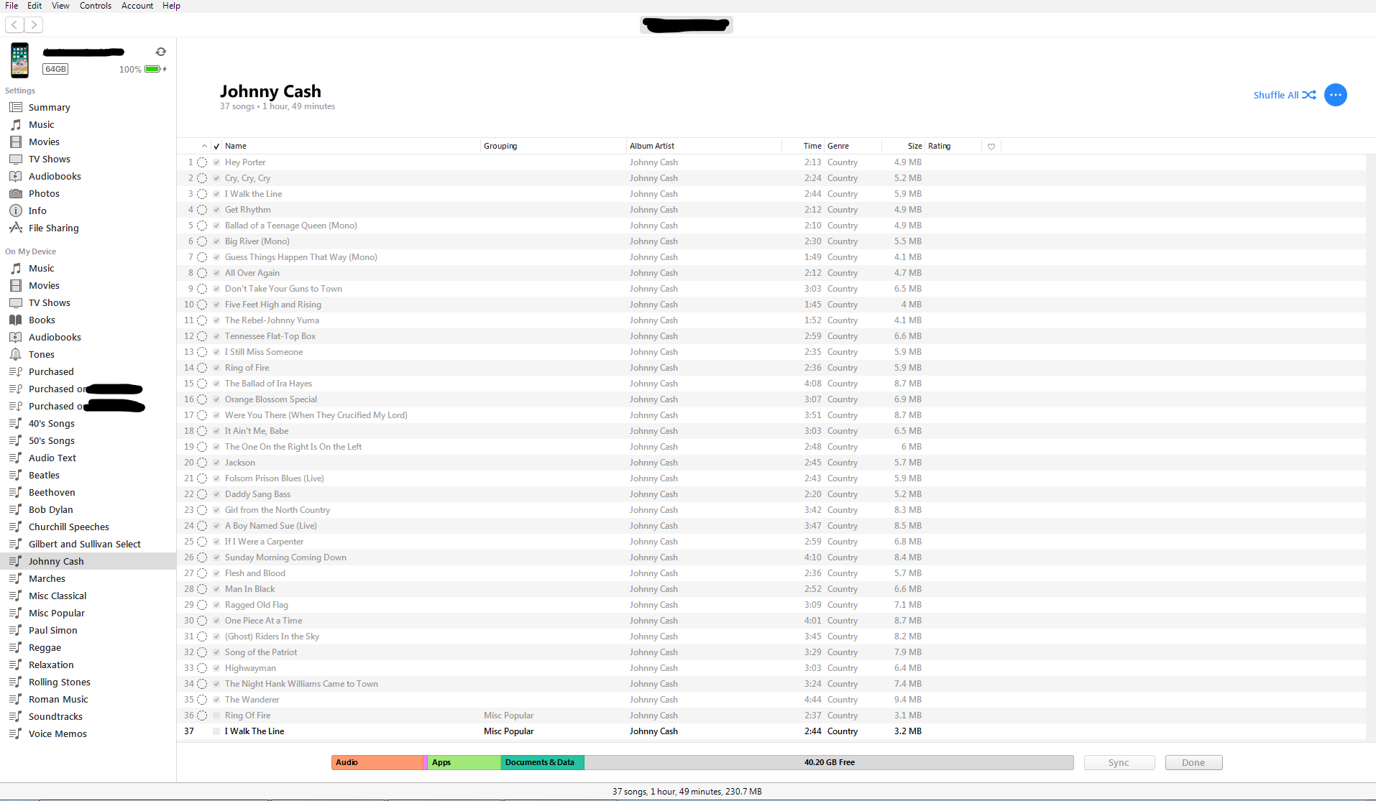Sort by the Genre column header
This screenshot has width=1376, height=801.
click(x=853, y=146)
